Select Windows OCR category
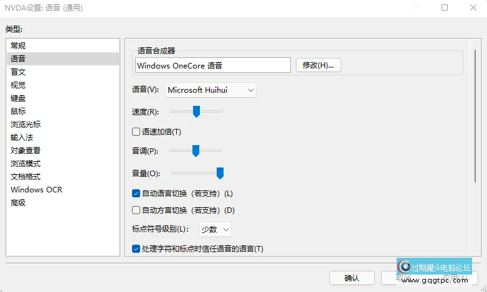The height and width of the screenshot is (292, 487). (x=63, y=189)
